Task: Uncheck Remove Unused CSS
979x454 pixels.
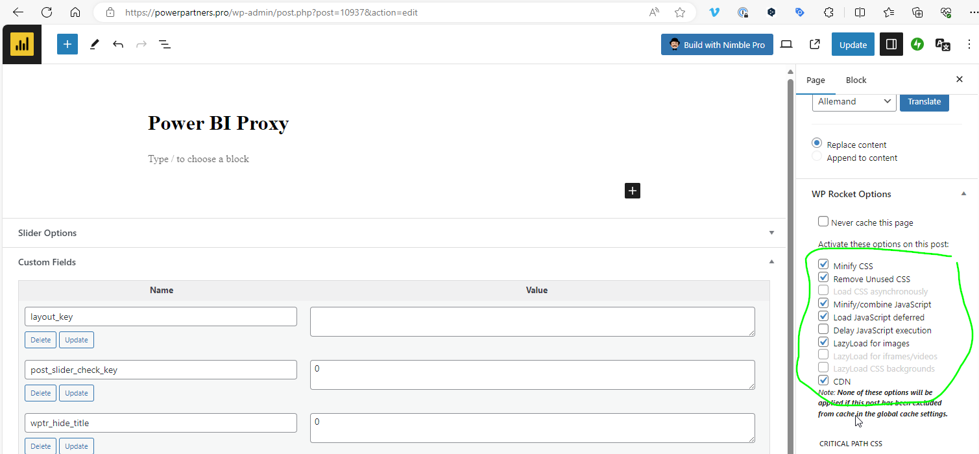Action: 823,278
